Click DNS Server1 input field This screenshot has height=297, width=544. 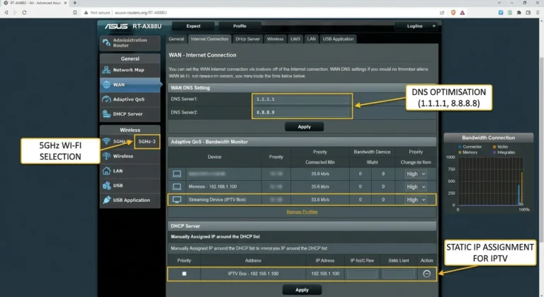point(301,99)
